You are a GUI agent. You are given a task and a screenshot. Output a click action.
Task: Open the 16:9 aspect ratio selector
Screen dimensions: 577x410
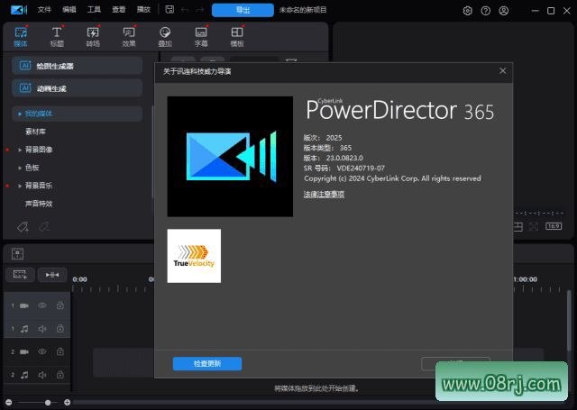(554, 226)
